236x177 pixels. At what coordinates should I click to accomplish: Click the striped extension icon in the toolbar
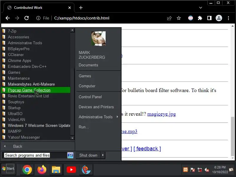click(191, 18)
